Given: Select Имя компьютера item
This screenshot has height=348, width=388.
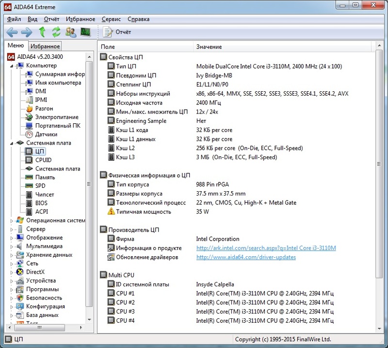Looking at the screenshot, I should (x=58, y=83).
